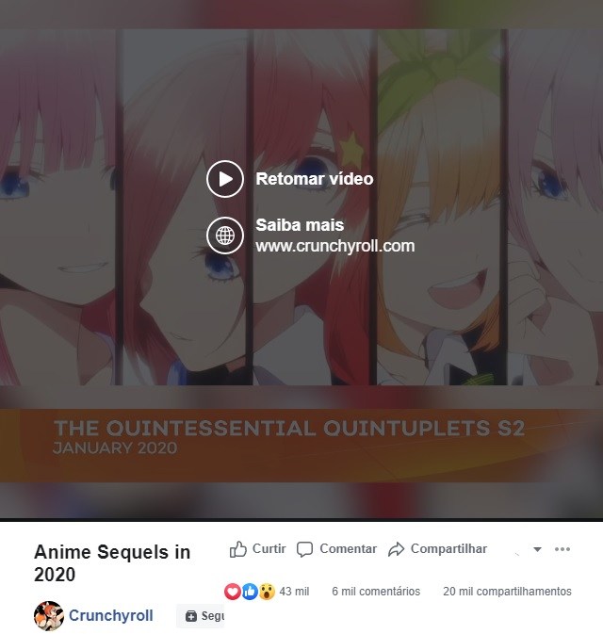Open the 43 mil reactions count

(x=294, y=592)
